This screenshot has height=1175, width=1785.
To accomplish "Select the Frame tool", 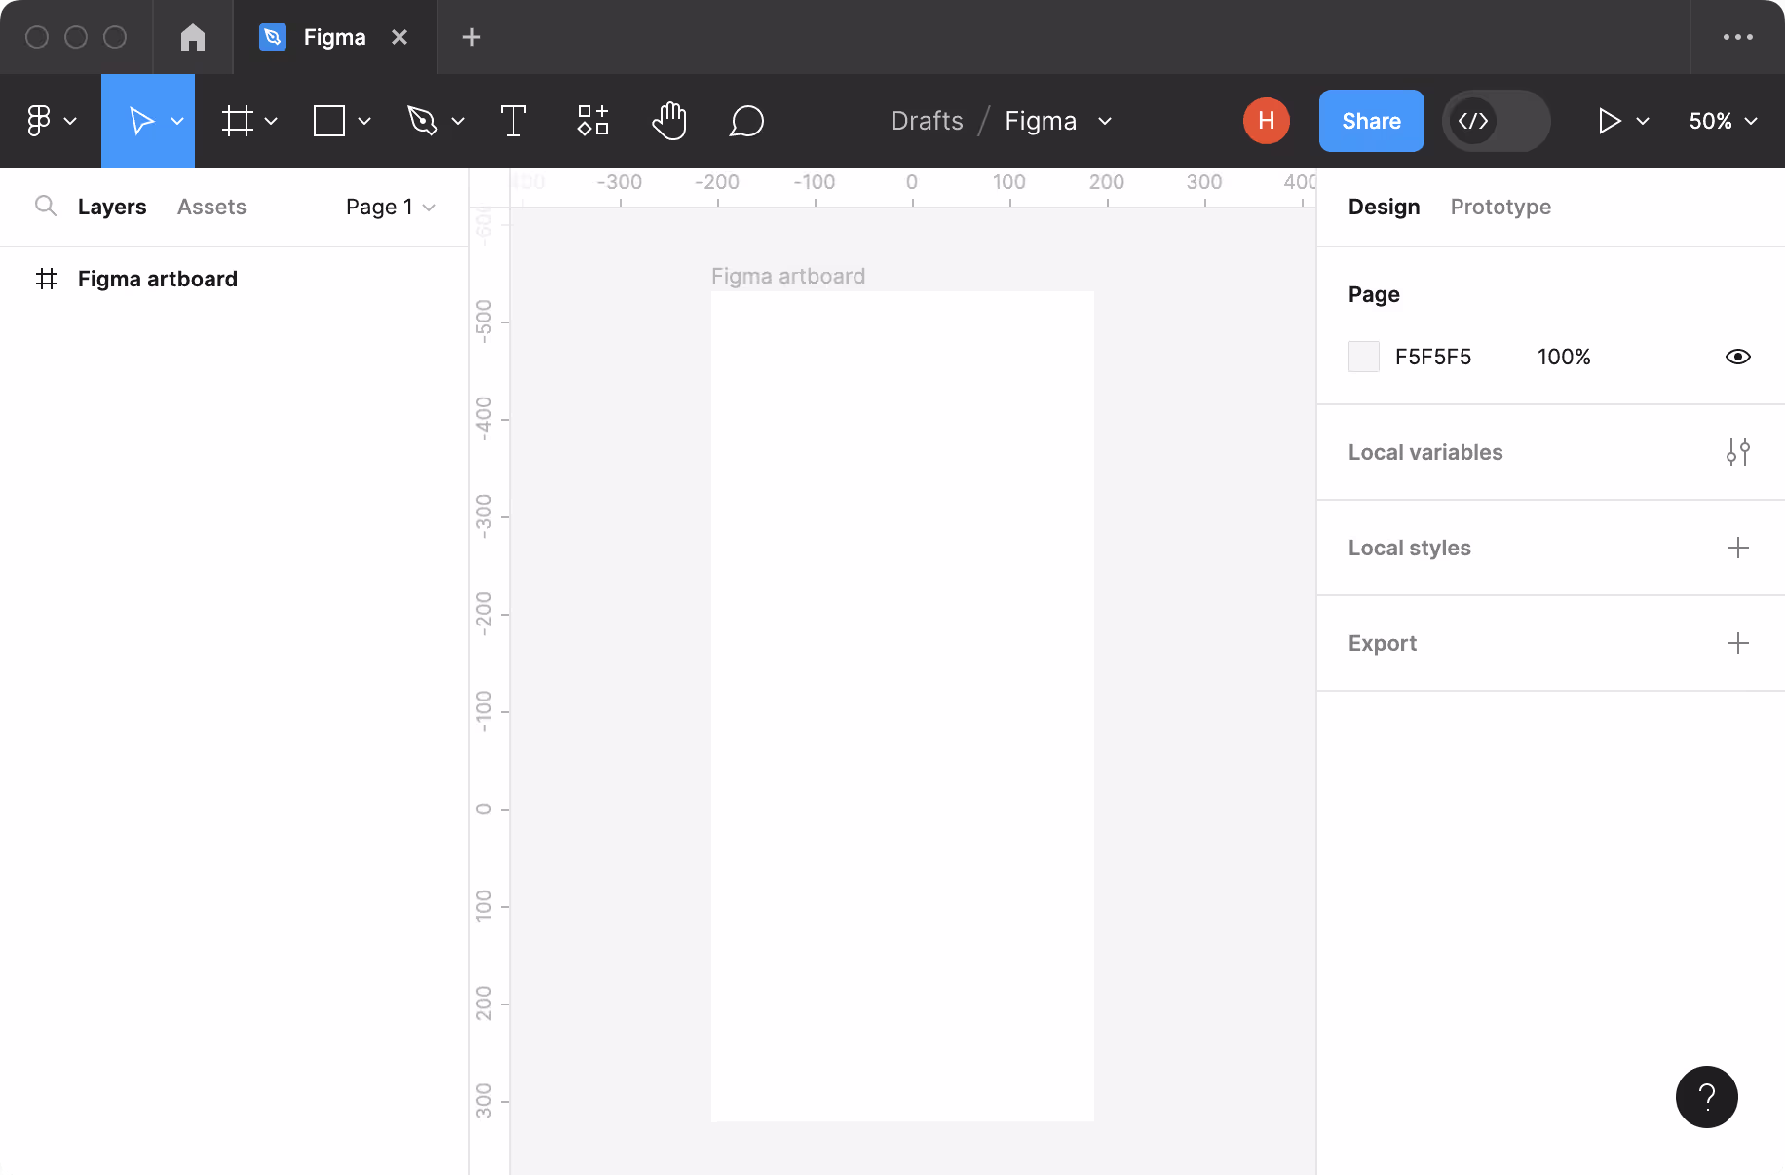I will 237,121.
